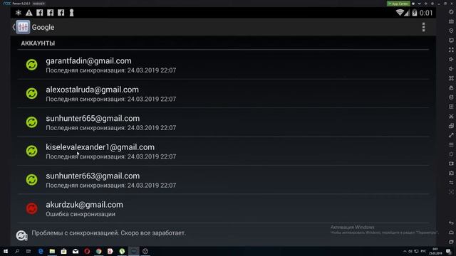Image resolution: width=456 pixels, height=256 pixels.
Task: Open Opera browser from the taskbar
Action: [x=87, y=251]
